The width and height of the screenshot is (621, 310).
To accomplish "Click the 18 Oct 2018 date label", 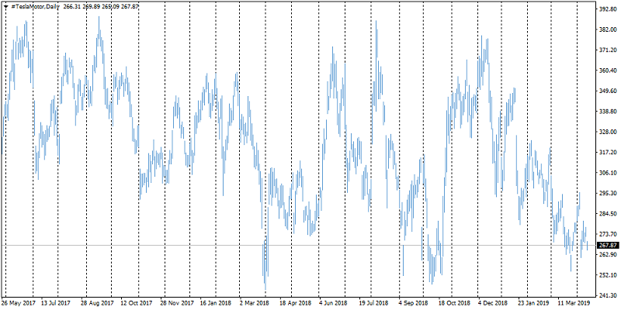I will point(454,302).
